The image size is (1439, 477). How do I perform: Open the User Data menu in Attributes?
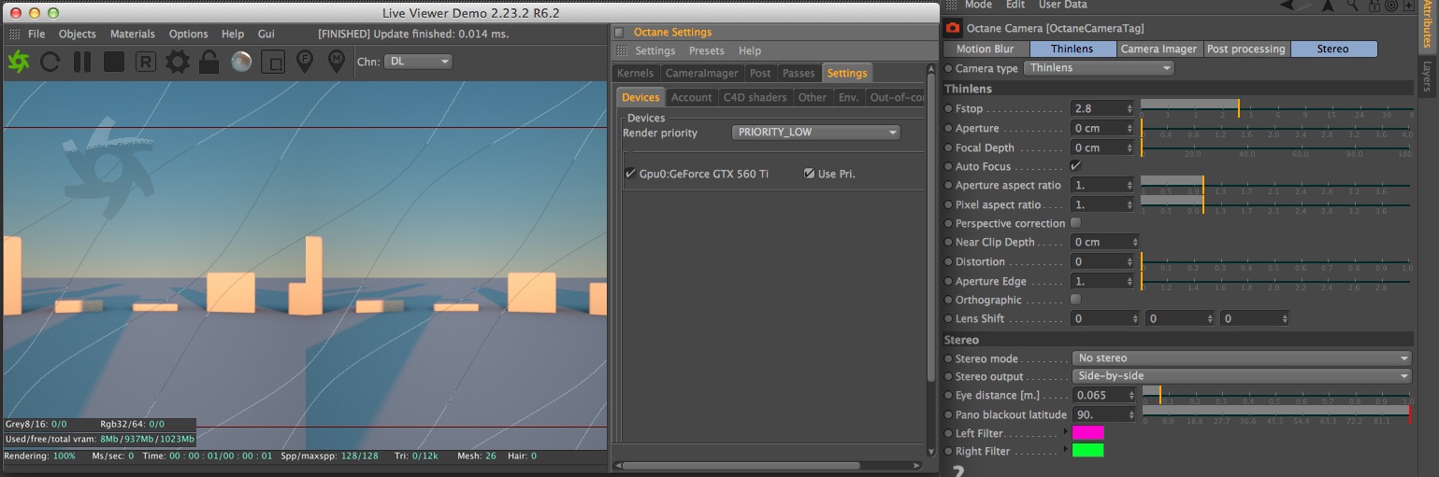point(1063,6)
